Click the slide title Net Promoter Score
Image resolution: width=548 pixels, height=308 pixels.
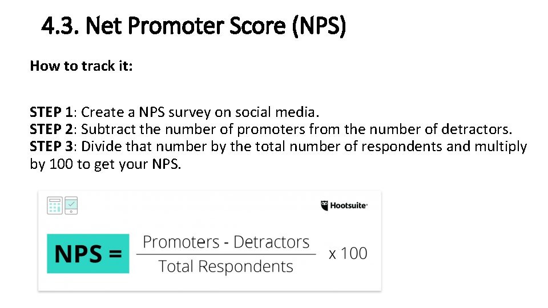[193, 26]
